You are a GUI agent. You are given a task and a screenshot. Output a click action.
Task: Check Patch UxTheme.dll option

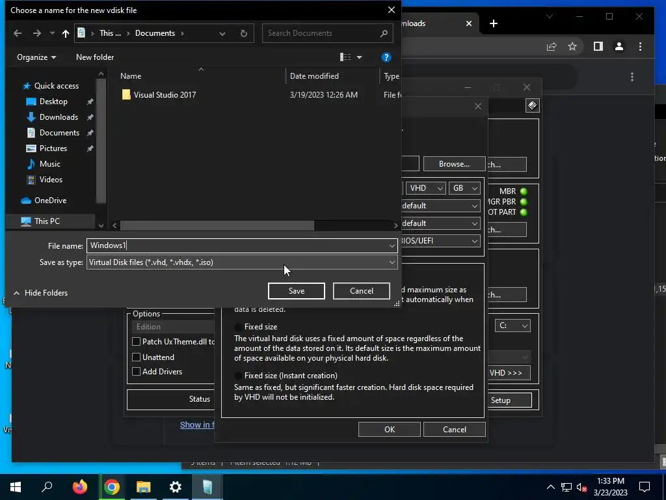137,342
